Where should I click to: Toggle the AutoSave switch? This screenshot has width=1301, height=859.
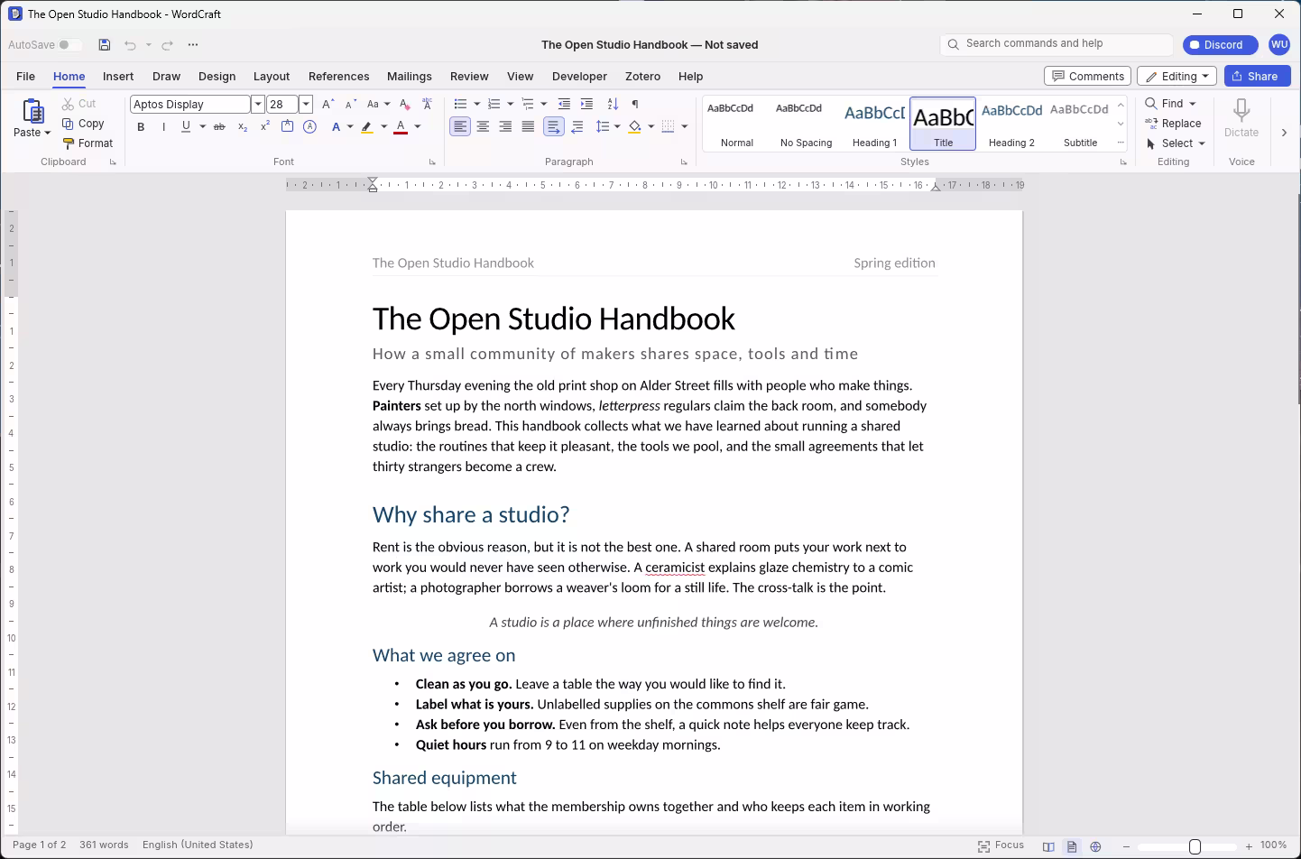(x=69, y=45)
